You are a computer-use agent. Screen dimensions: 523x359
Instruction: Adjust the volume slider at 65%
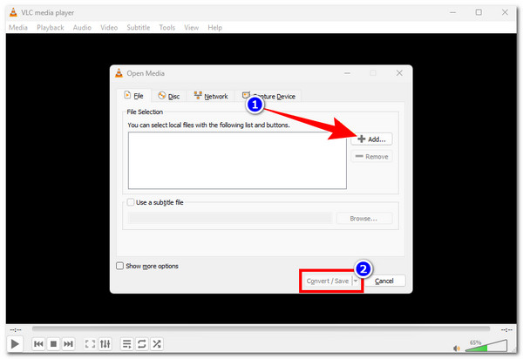[x=486, y=346]
